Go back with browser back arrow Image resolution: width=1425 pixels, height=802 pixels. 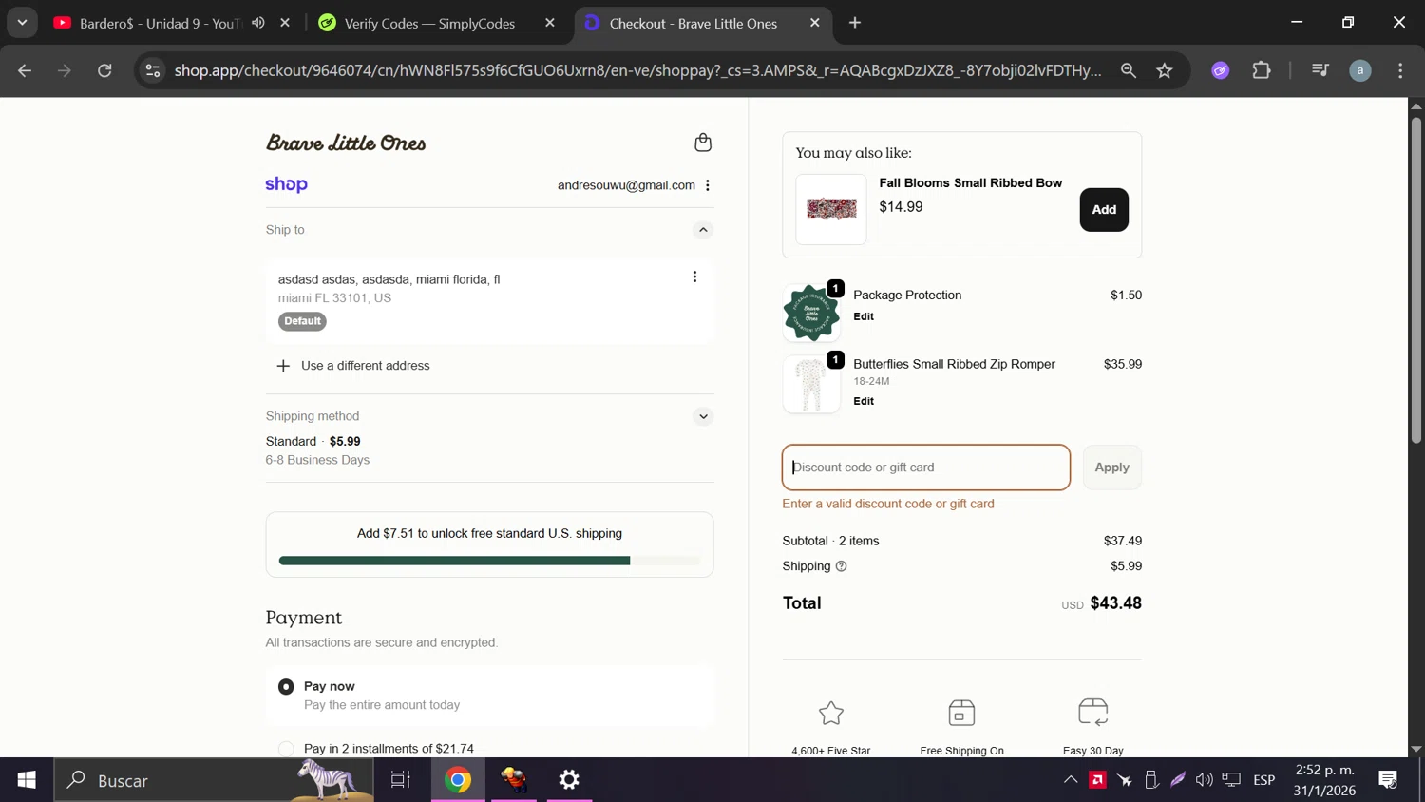click(x=25, y=70)
